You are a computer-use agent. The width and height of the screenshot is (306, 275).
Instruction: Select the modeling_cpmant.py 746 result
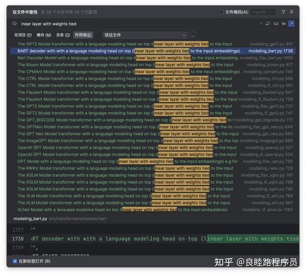tap(153, 72)
